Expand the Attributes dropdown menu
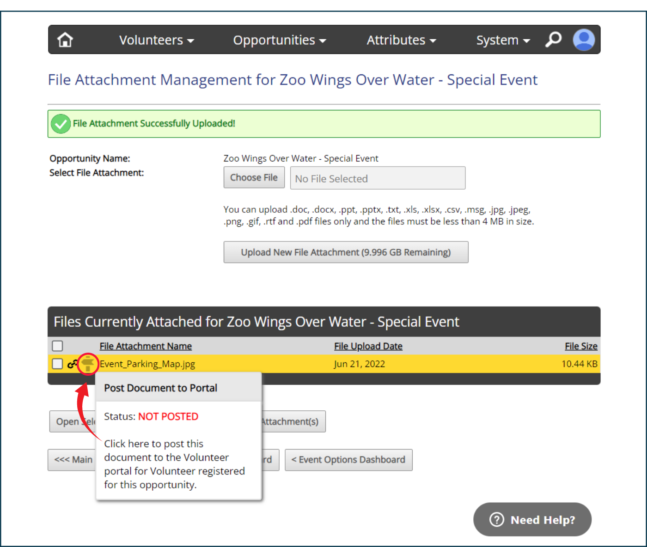 pyautogui.click(x=401, y=40)
